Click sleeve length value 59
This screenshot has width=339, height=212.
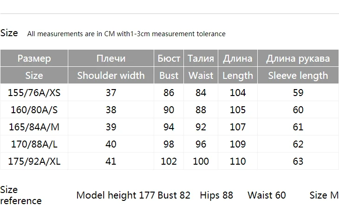(x=298, y=93)
